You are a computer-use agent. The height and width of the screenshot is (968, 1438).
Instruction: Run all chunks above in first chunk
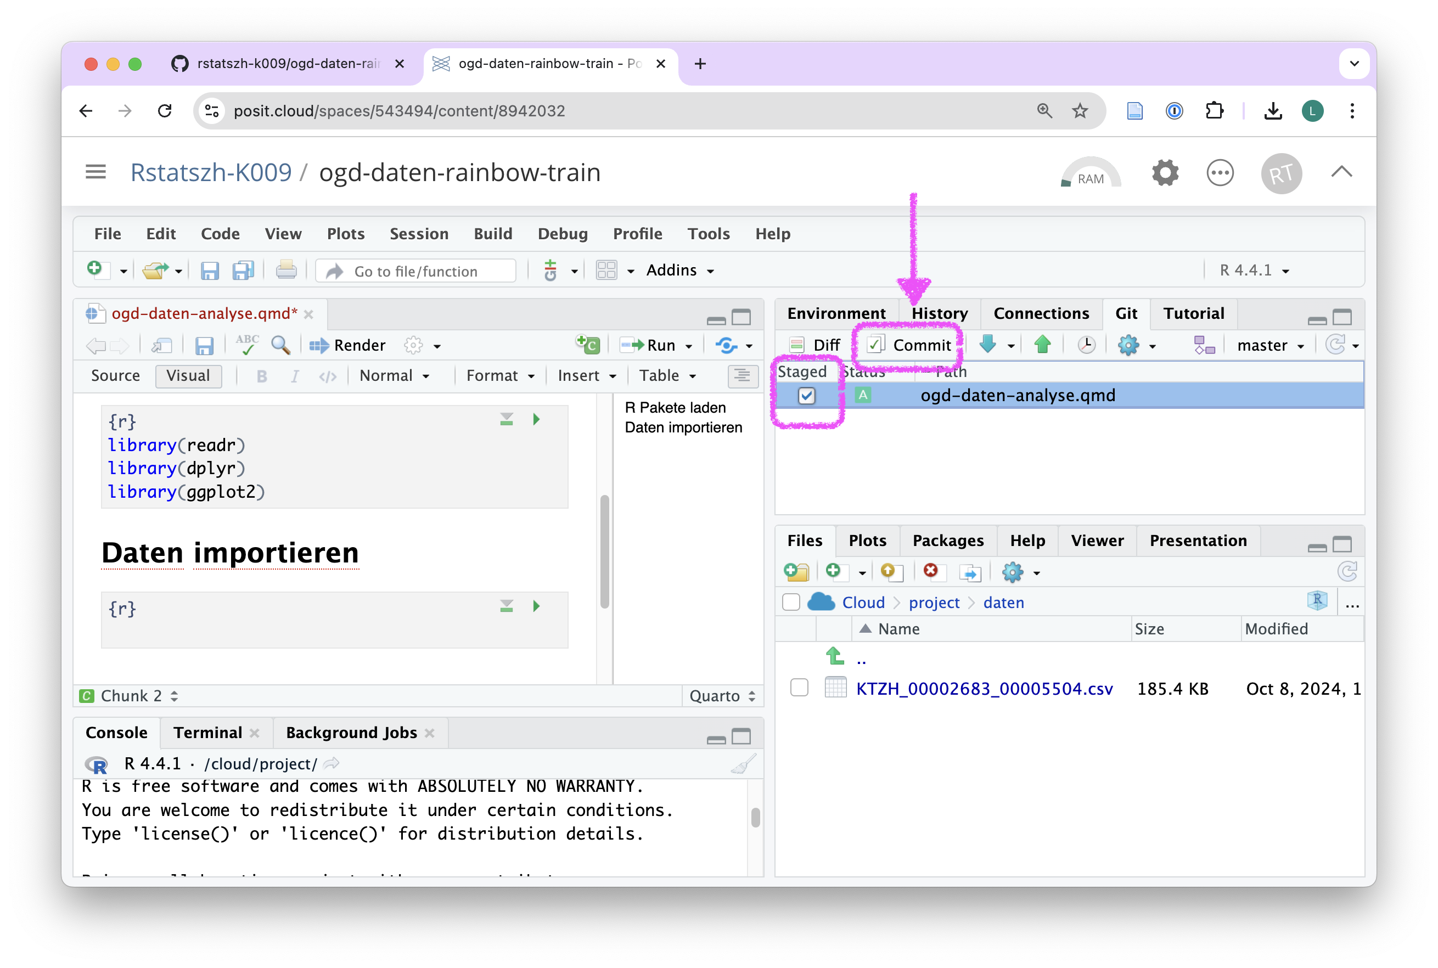click(x=506, y=419)
